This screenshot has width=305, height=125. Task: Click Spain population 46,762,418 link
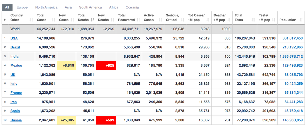[x=293, y=111]
